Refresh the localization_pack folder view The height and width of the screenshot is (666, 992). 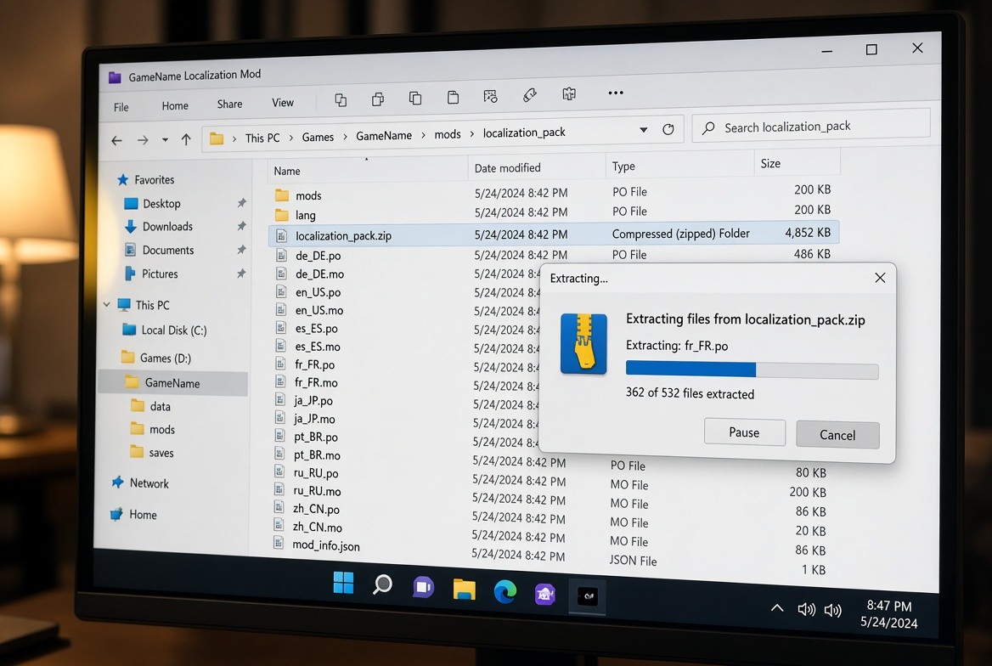[668, 129]
